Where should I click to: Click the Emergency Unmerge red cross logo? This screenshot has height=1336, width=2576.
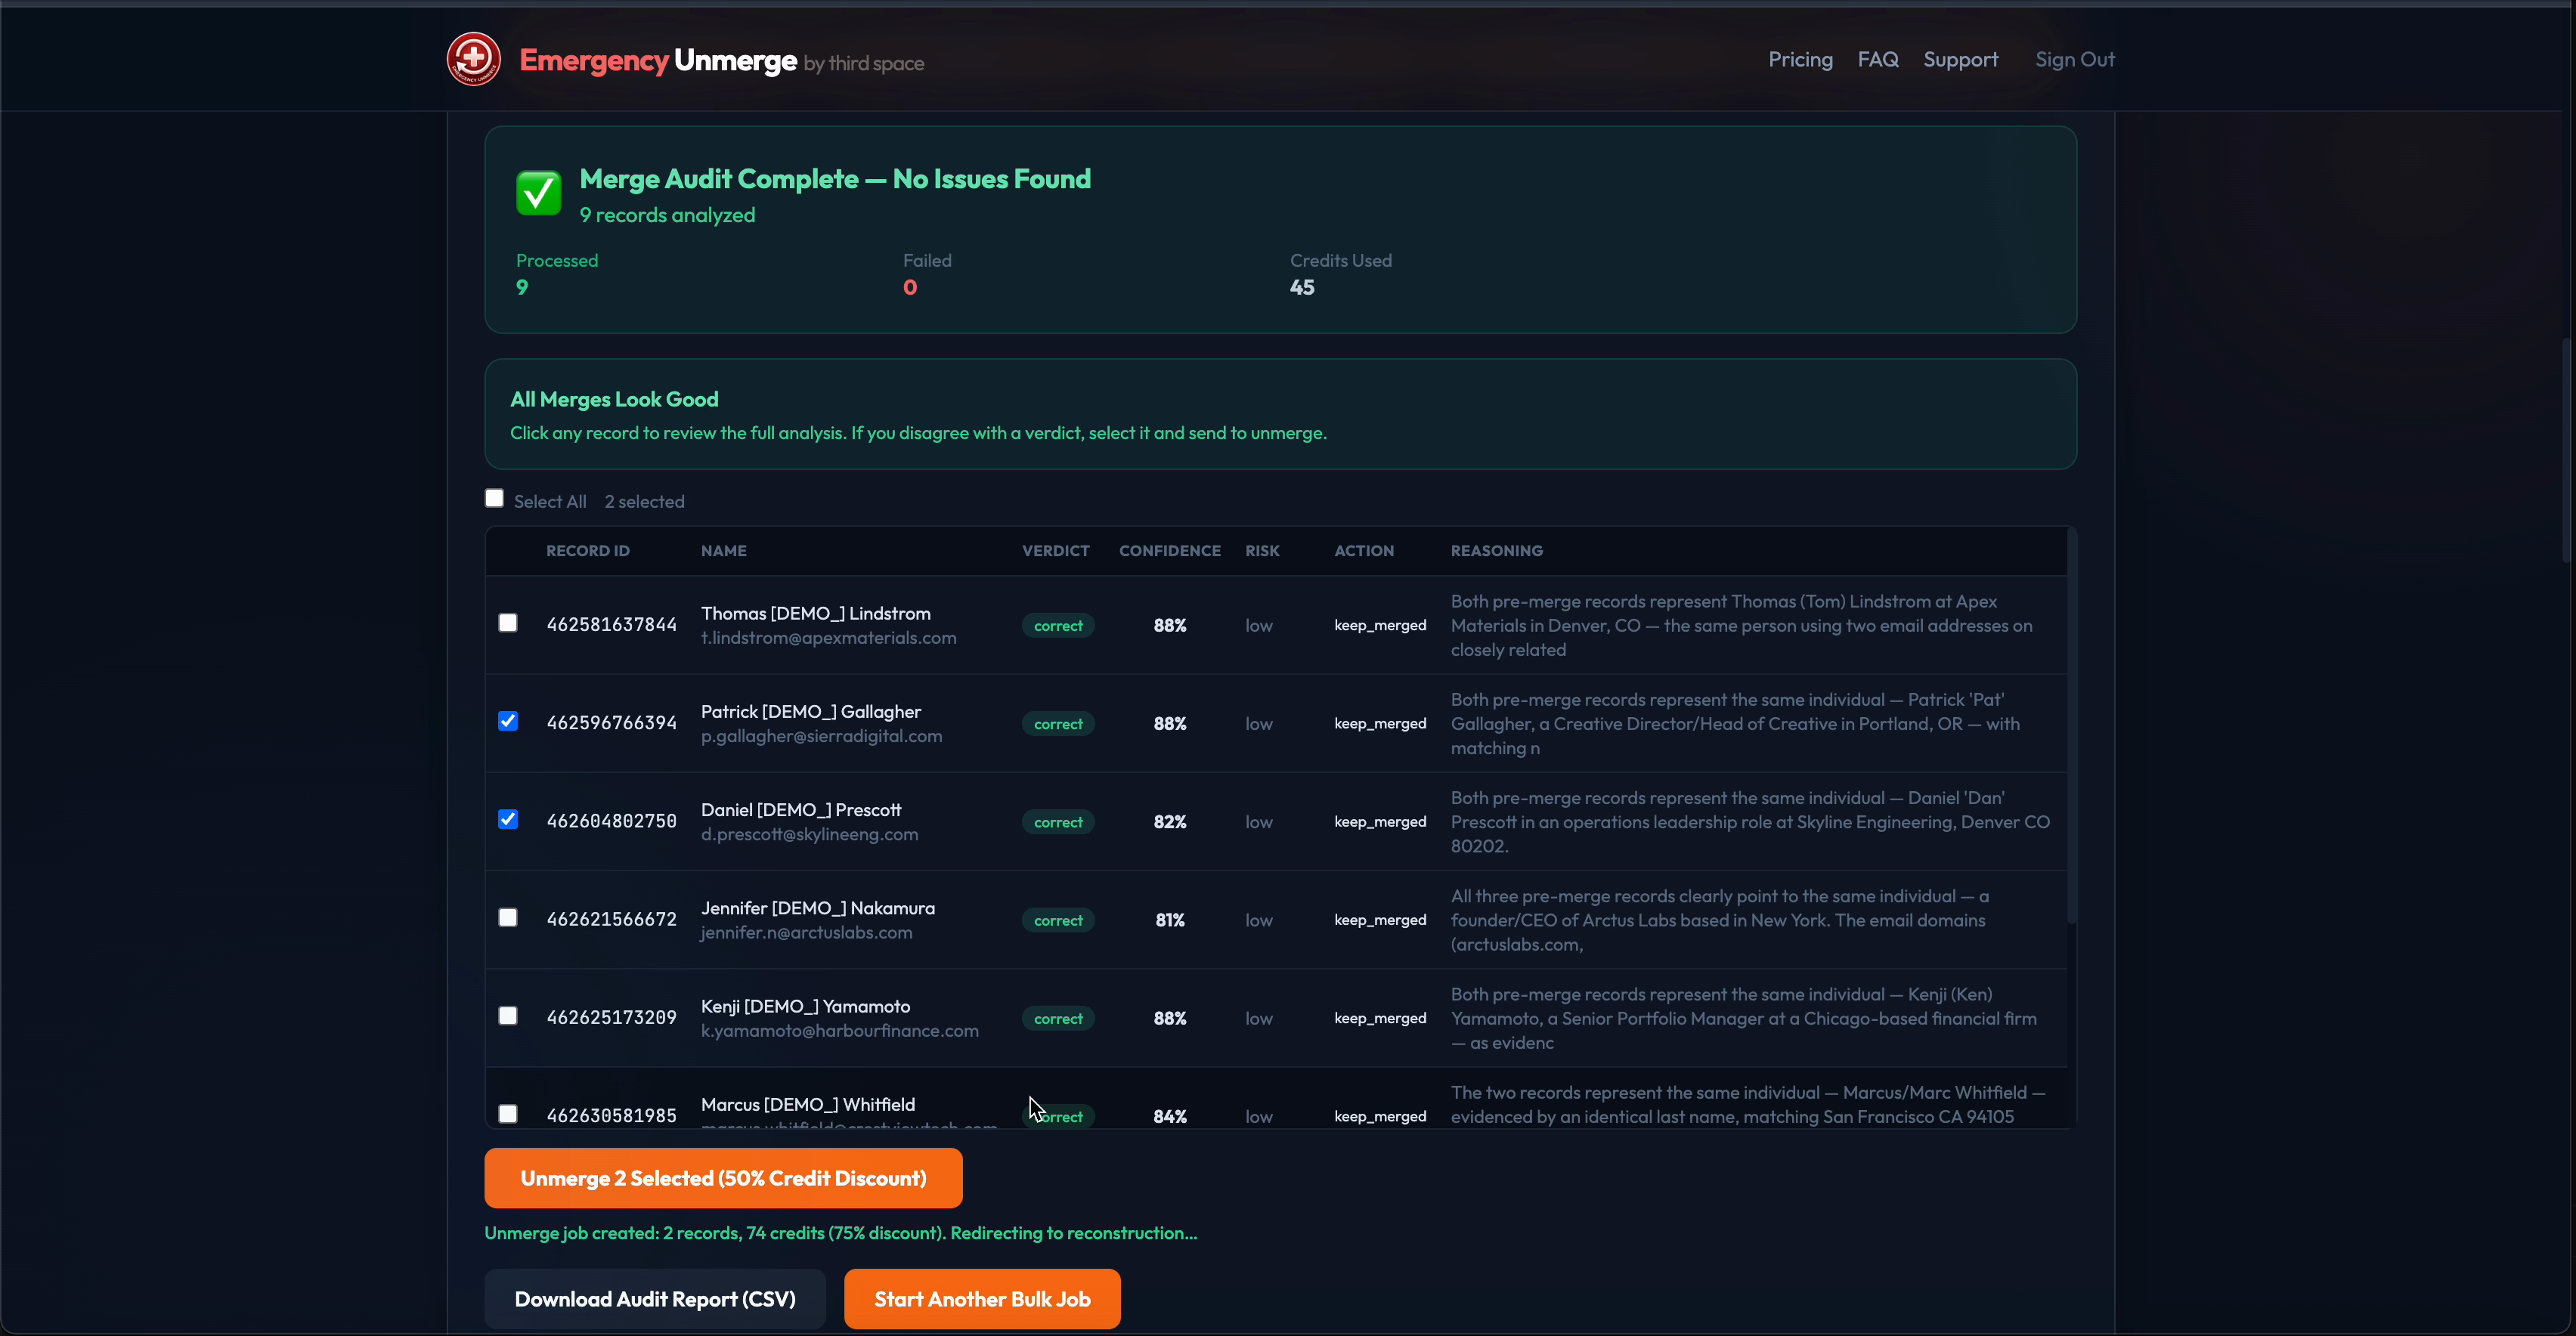point(473,59)
